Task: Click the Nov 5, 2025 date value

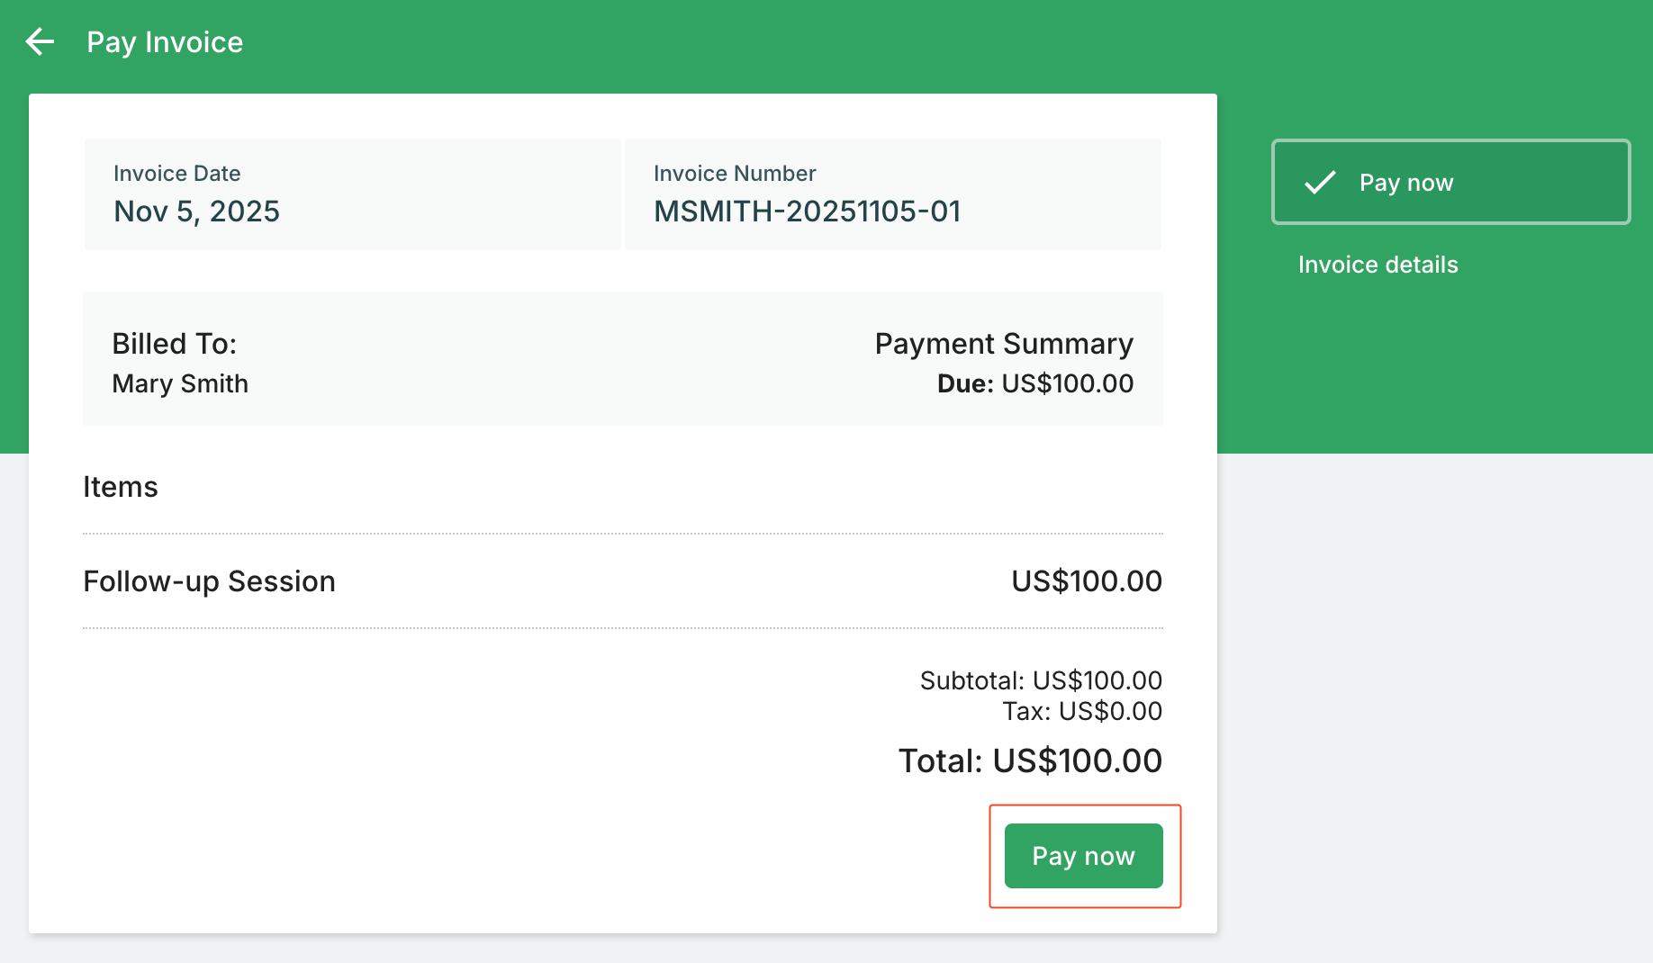Action: 196,211
